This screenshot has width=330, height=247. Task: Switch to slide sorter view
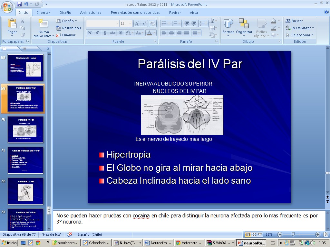pyautogui.click(x=254, y=234)
